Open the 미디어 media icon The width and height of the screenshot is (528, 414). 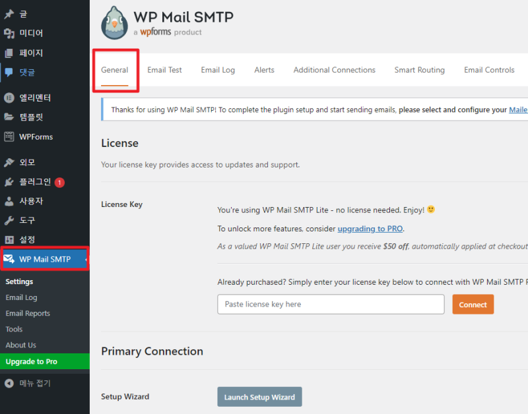(9, 33)
